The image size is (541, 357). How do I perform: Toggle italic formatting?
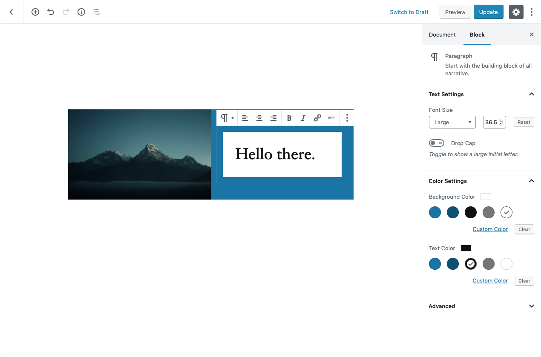click(x=303, y=118)
